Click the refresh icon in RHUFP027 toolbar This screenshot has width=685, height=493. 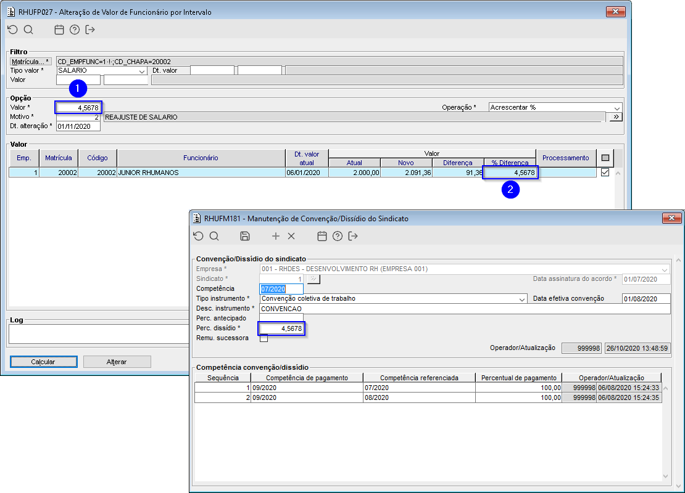click(13, 30)
